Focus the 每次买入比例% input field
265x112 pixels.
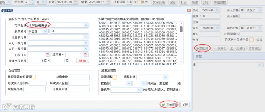[38, 83]
